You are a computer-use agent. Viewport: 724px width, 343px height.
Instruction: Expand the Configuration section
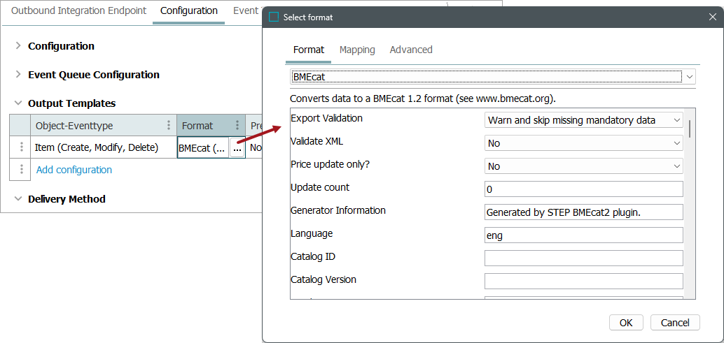pos(18,46)
